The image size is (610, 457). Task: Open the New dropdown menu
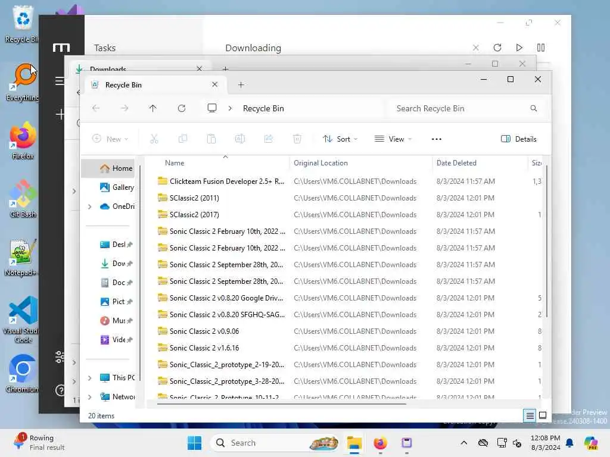click(x=110, y=139)
